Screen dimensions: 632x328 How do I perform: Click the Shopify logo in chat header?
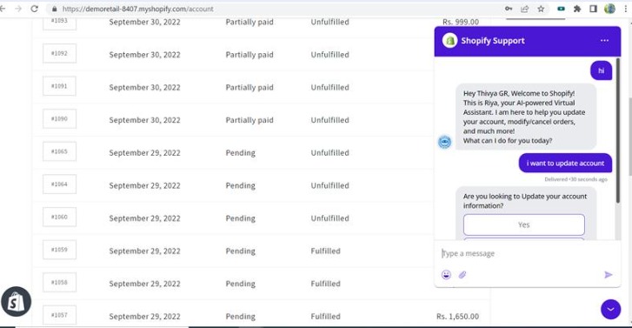click(449, 40)
